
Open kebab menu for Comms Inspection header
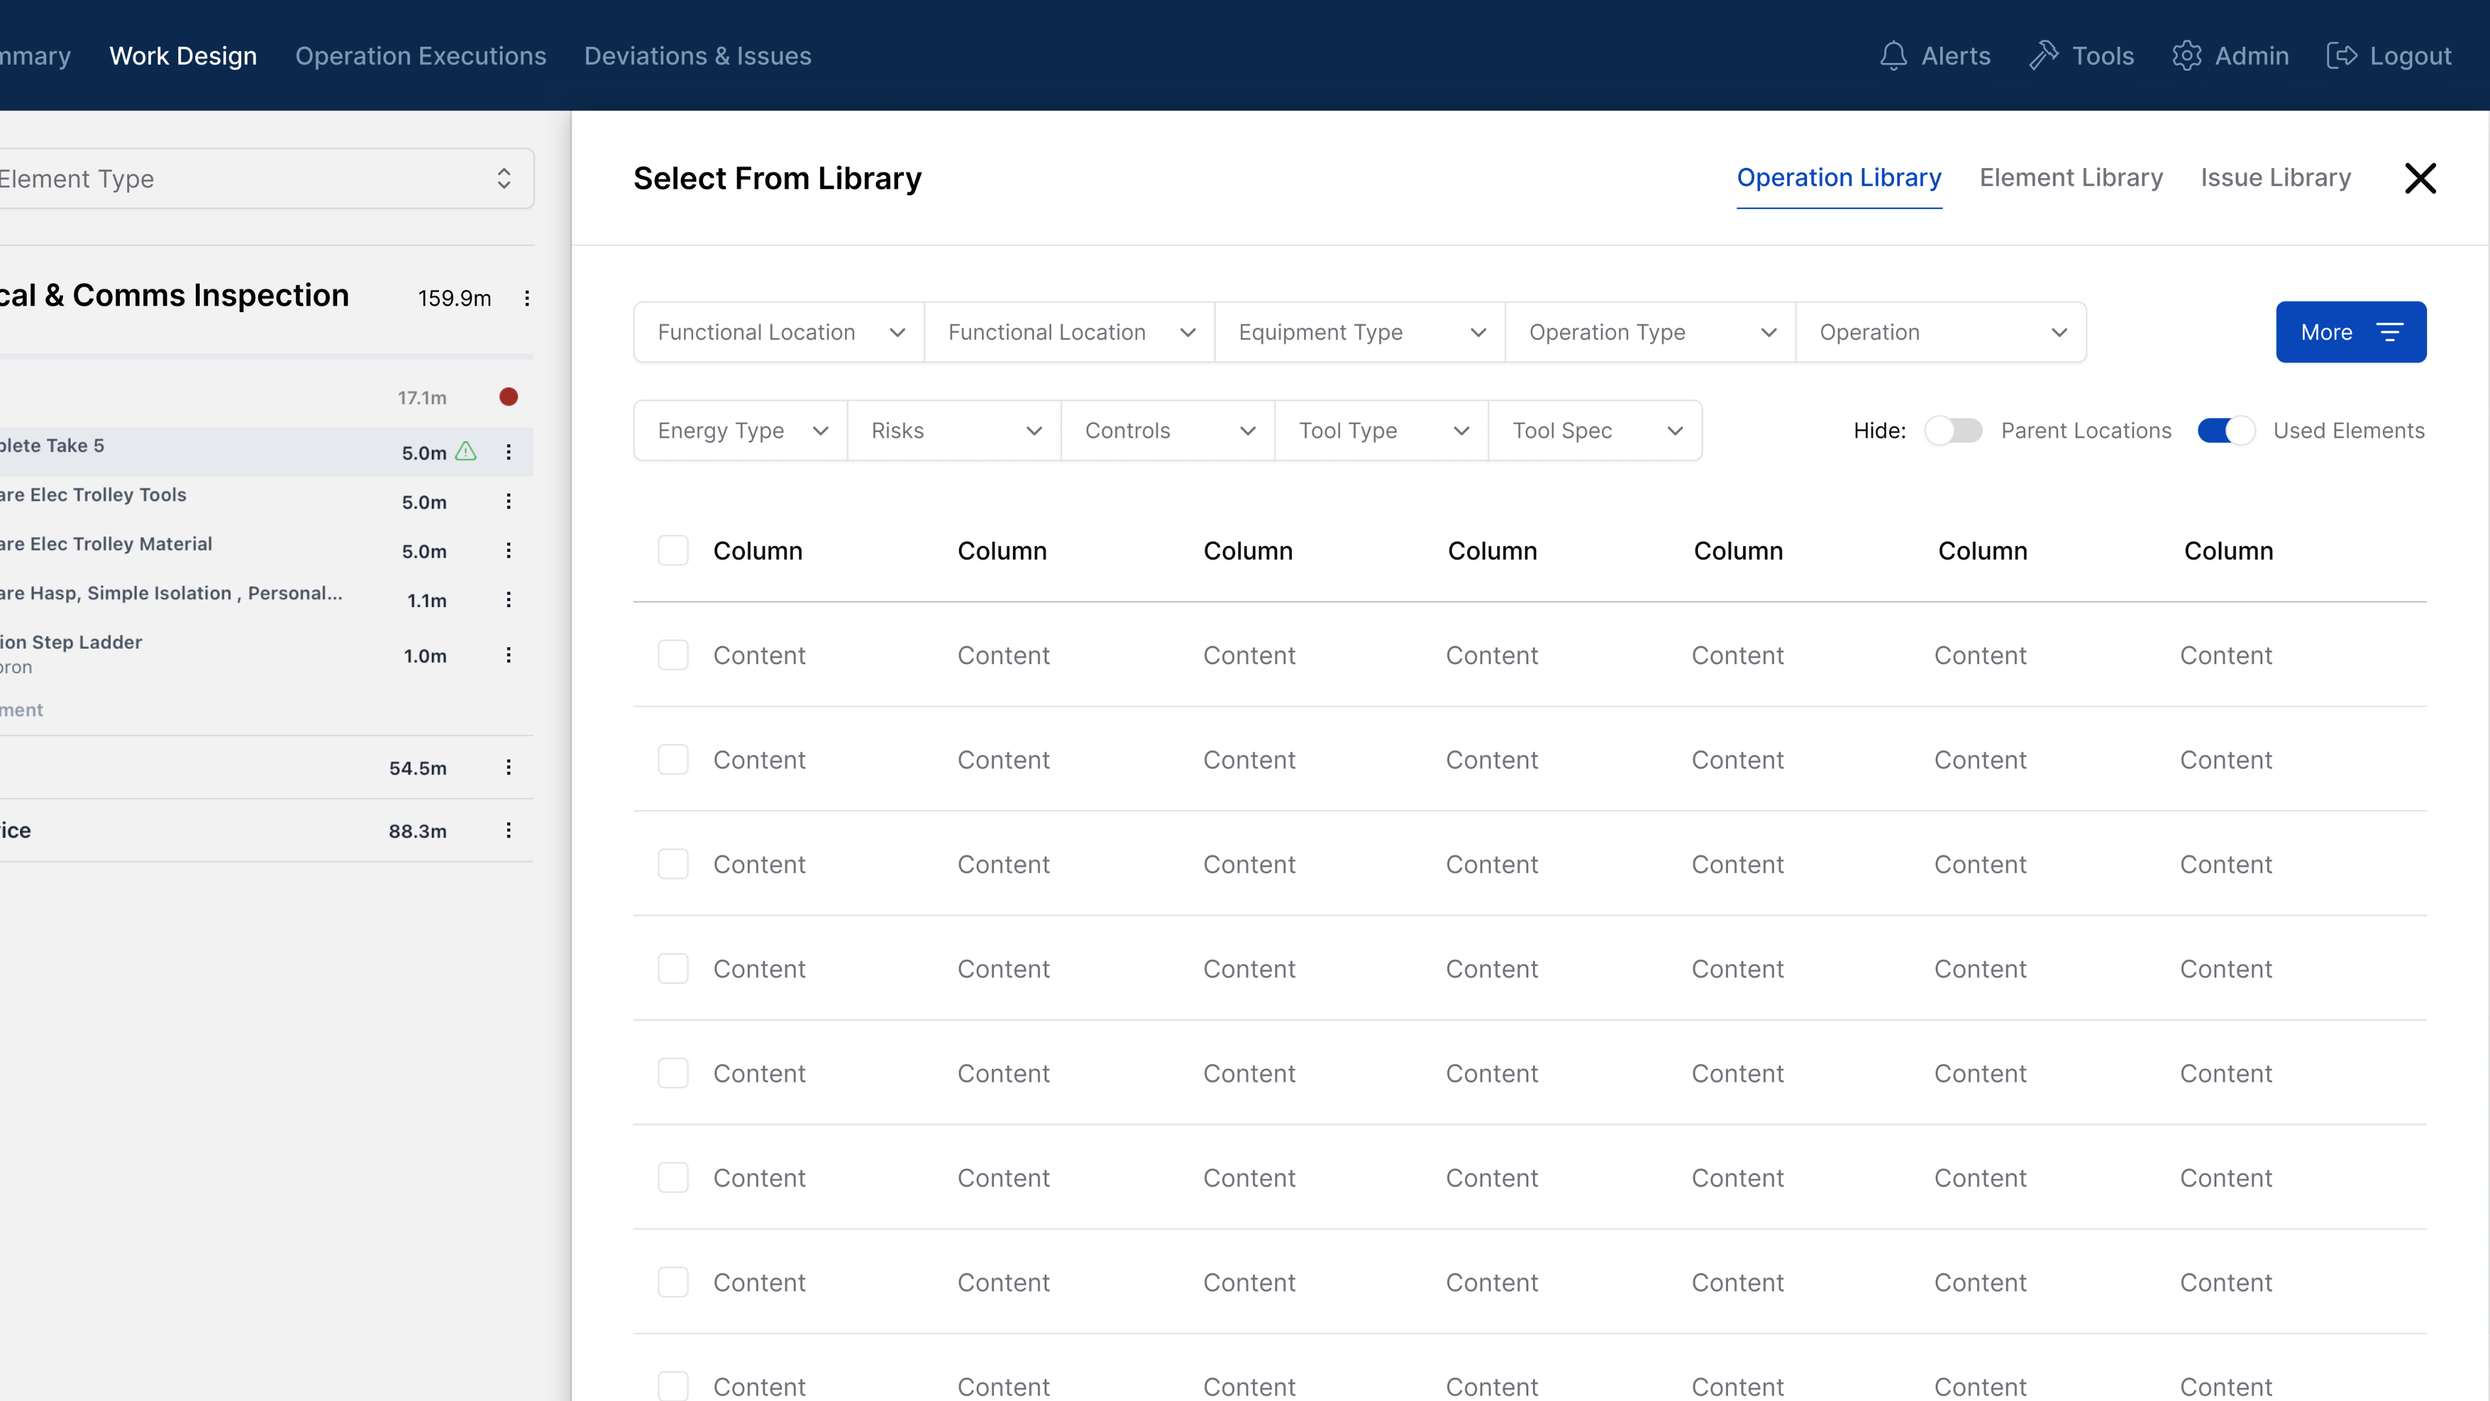coord(527,298)
